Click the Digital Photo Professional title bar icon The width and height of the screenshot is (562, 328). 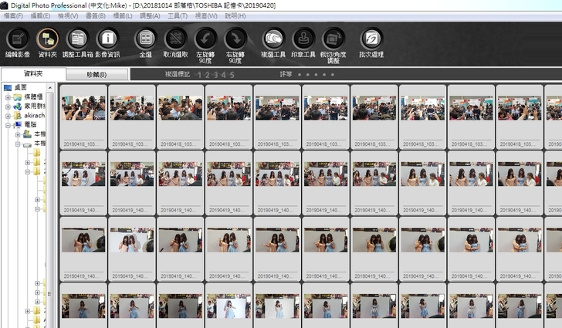pyautogui.click(x=4, y=5)
